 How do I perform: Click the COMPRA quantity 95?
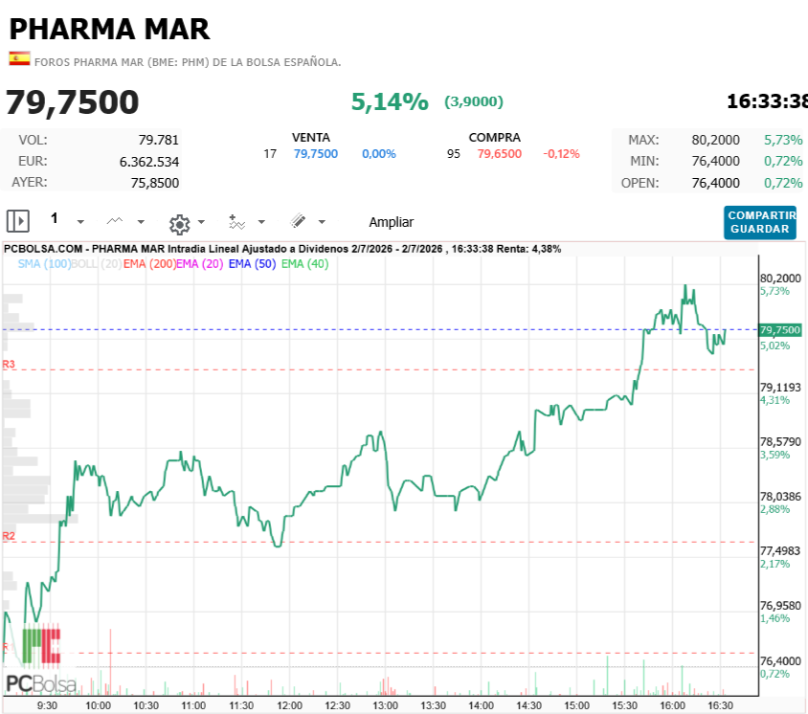tap(454, 153)
